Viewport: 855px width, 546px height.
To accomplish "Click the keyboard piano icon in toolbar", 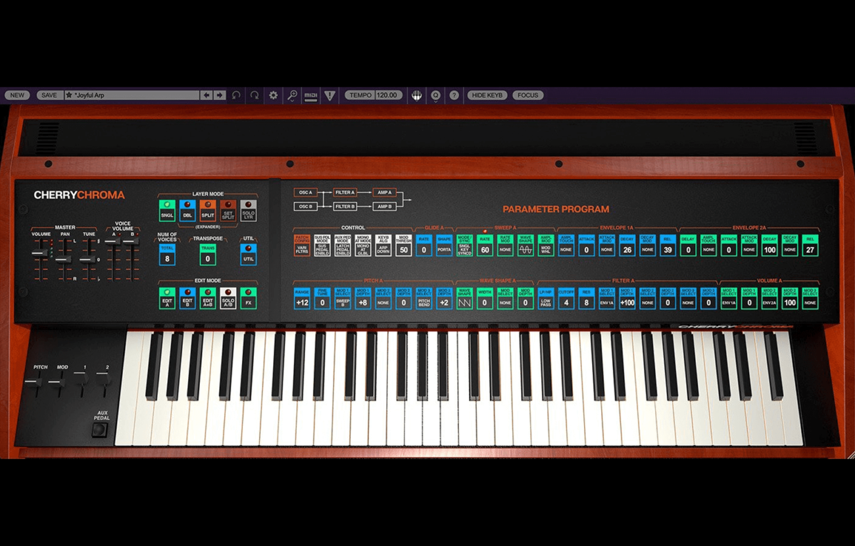I will [x=416, y=95].
